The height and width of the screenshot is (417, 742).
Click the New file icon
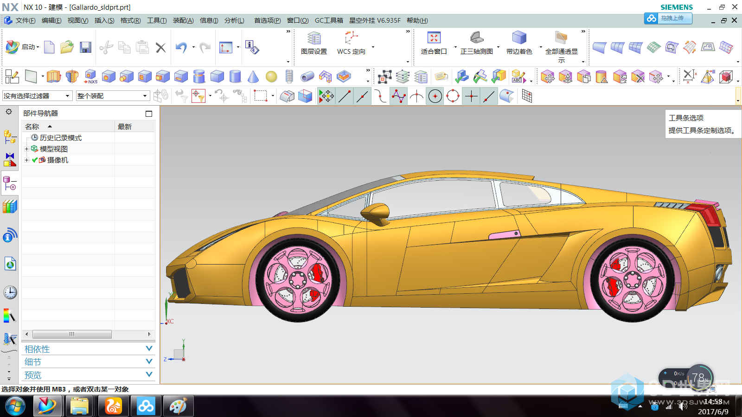point(49,47)
